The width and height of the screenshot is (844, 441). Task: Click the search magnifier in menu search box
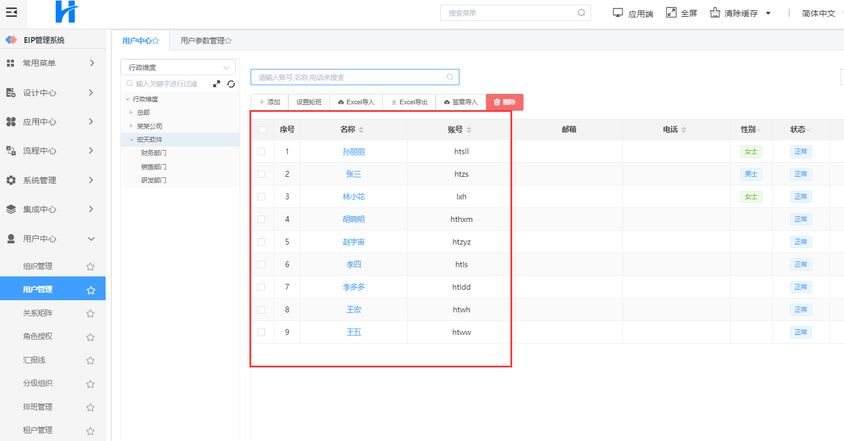[x=581, y=13]
